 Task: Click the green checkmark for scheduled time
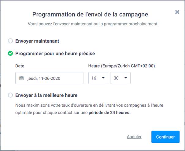[10, 53]
